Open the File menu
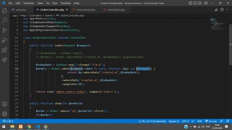 point(10,3)
